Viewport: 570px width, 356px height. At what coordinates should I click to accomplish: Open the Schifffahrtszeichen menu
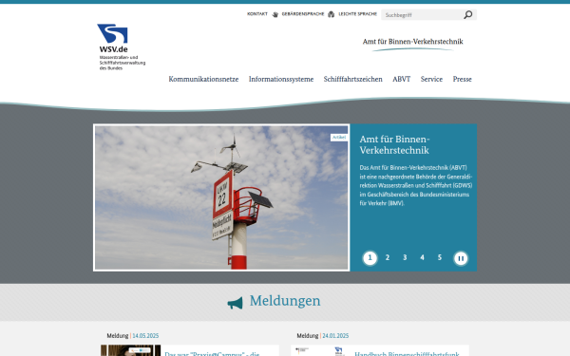pos(353,79)
